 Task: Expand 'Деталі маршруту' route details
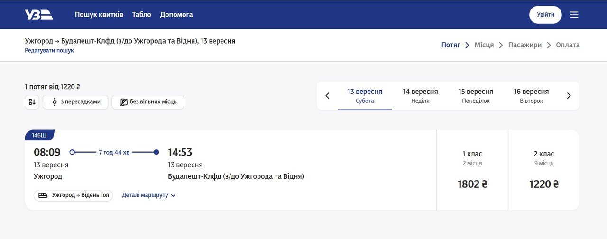click(x=145, y=195)
